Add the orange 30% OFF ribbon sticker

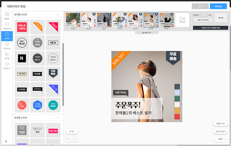pos(37,27)
